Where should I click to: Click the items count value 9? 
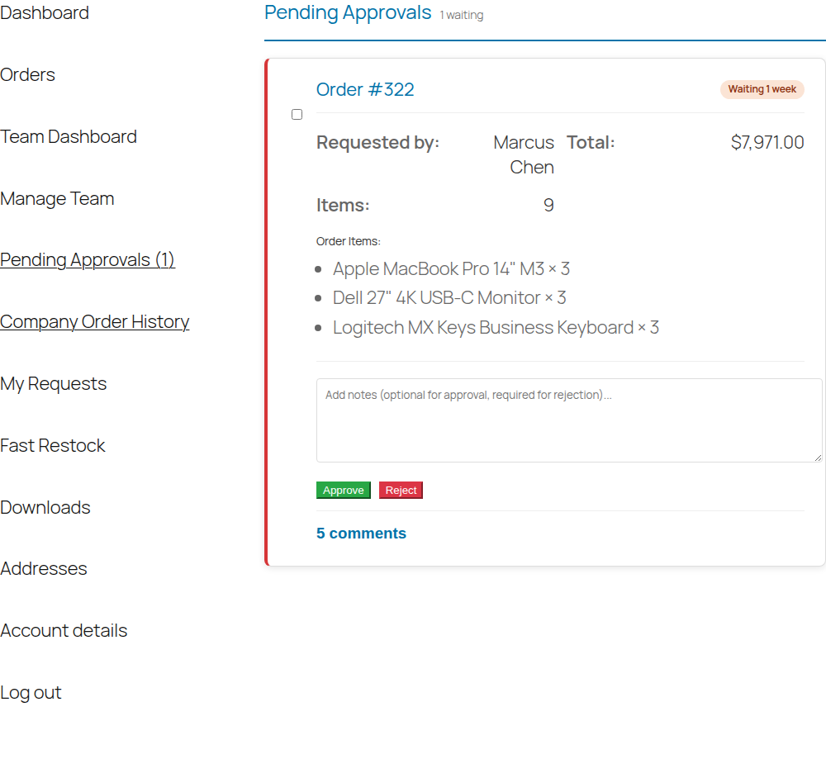[x=548, y=205]
